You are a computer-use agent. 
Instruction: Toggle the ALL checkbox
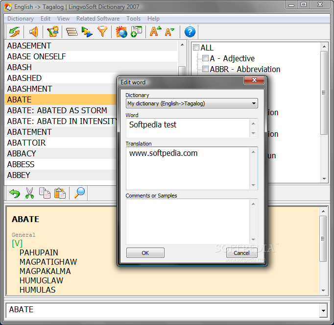point(196,48)
